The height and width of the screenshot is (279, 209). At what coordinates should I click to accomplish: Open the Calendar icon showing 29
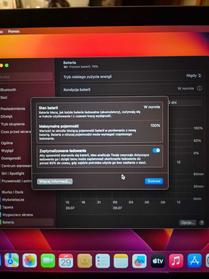pyautogui.click(x=66, y=261)
